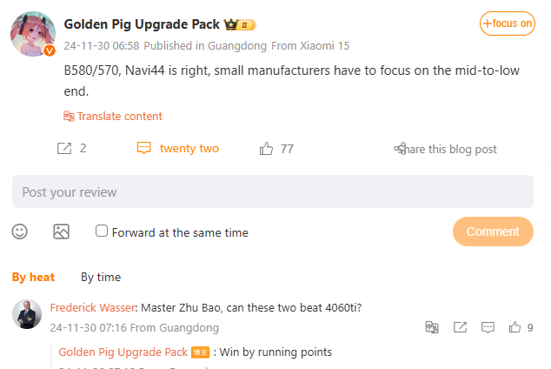Click Frederick Wasser's avatar picture

(27, 314)
